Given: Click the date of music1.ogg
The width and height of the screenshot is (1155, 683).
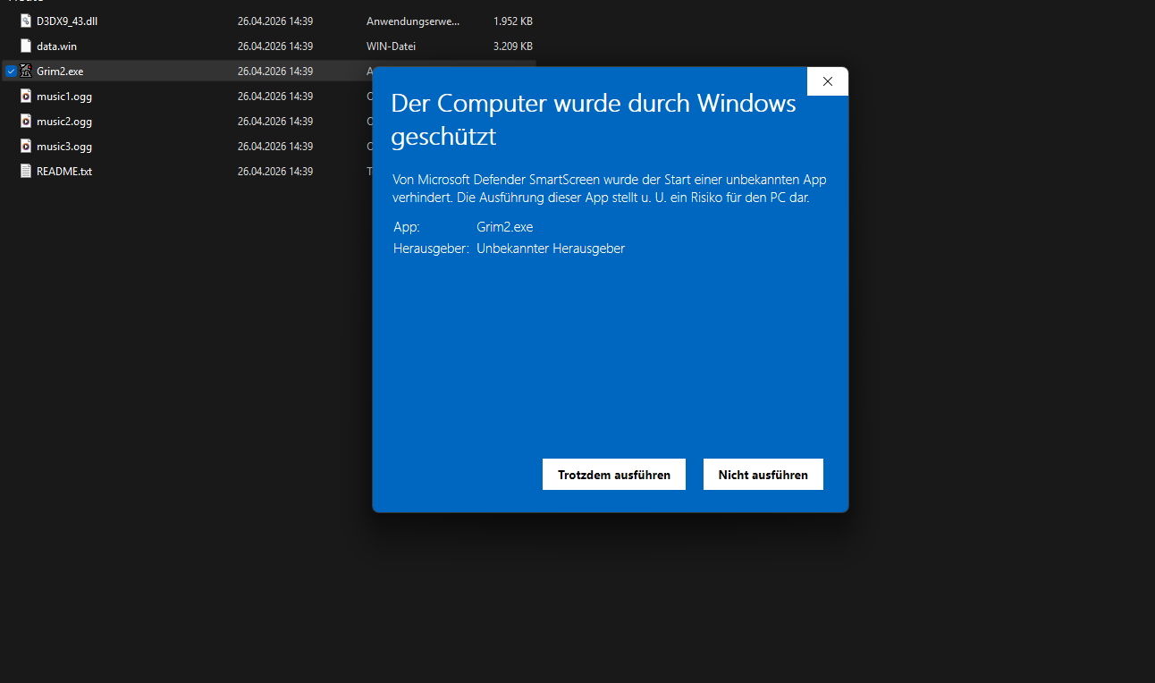Looking at the screenshot, I should (275, 96).
